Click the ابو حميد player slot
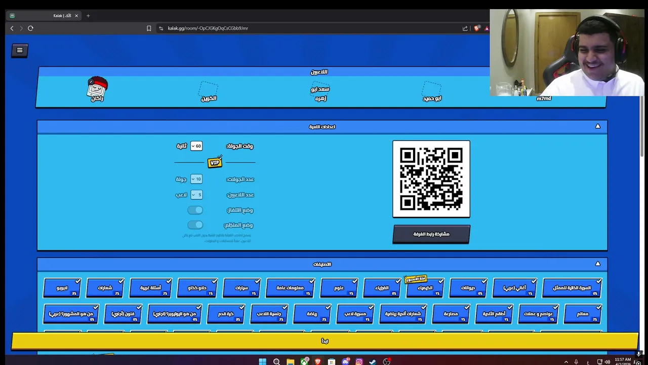This screenshot has height=365, width=648. pos(432,91)
